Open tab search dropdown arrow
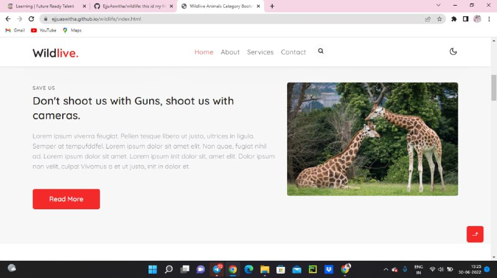This screenshot has width=497, height=278. 439,6
